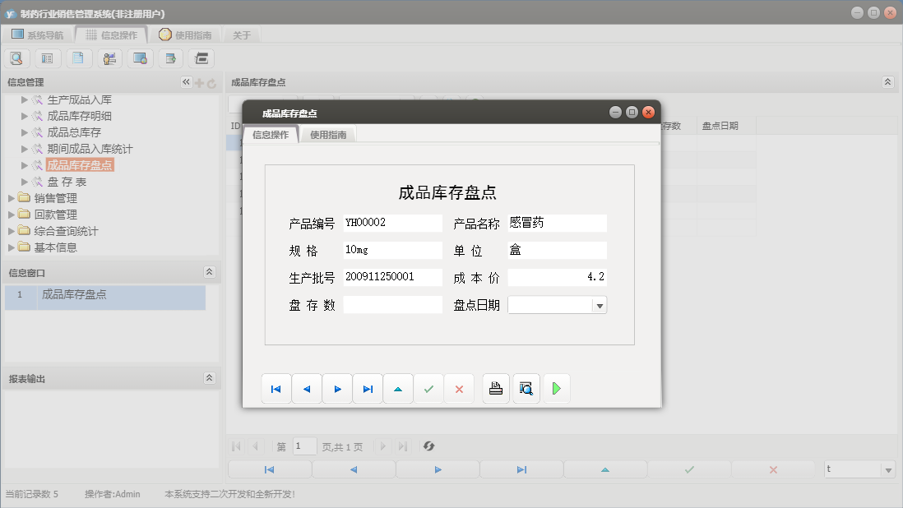Open the 系统导航 main tab
This screenshot has width=903, height=508.
37,35
